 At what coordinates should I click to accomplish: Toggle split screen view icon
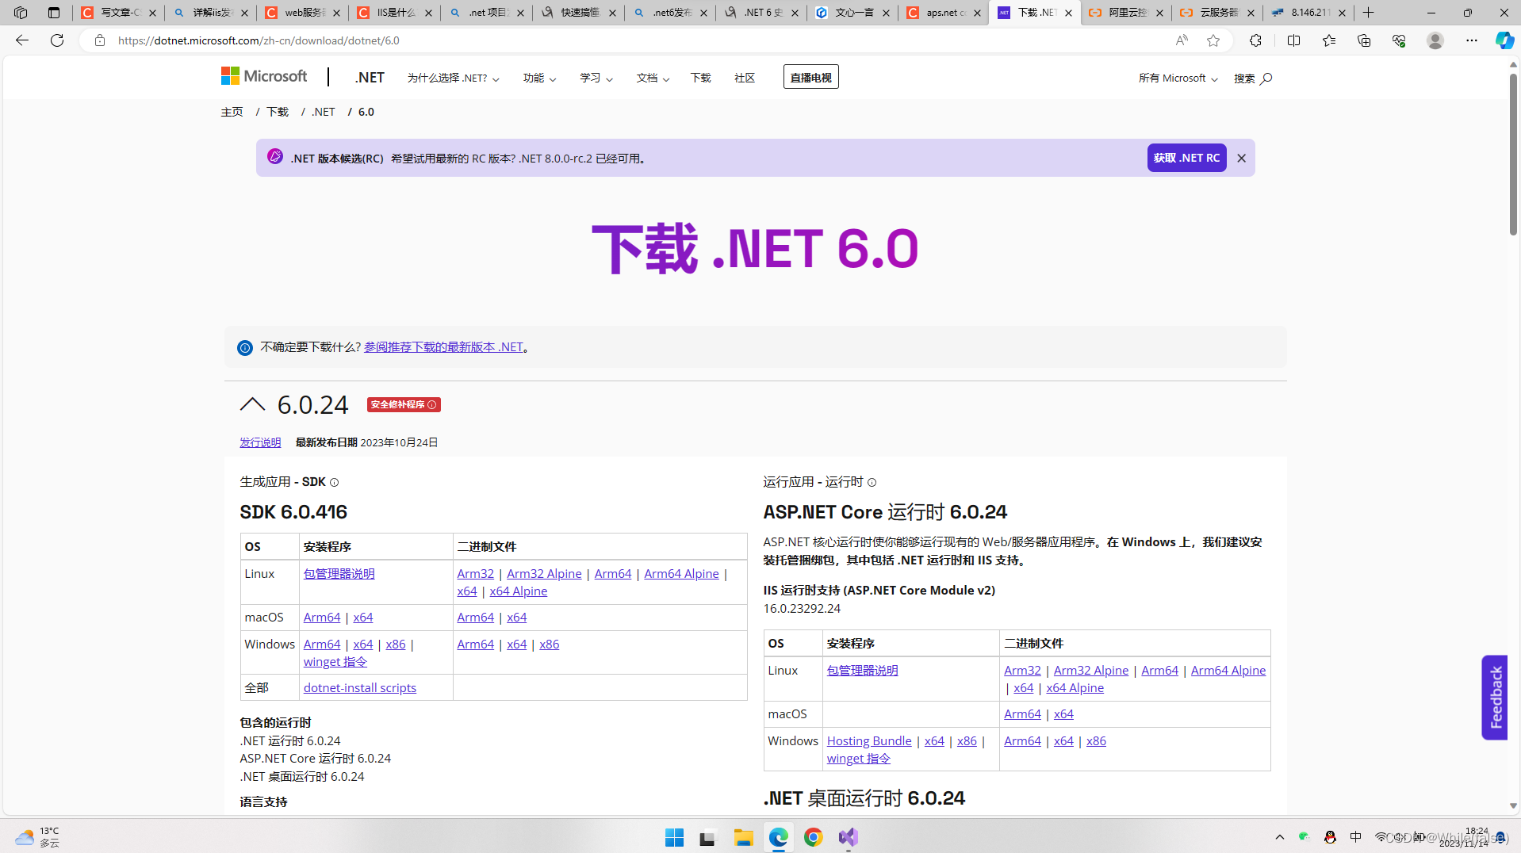(x=1293, y=40)
